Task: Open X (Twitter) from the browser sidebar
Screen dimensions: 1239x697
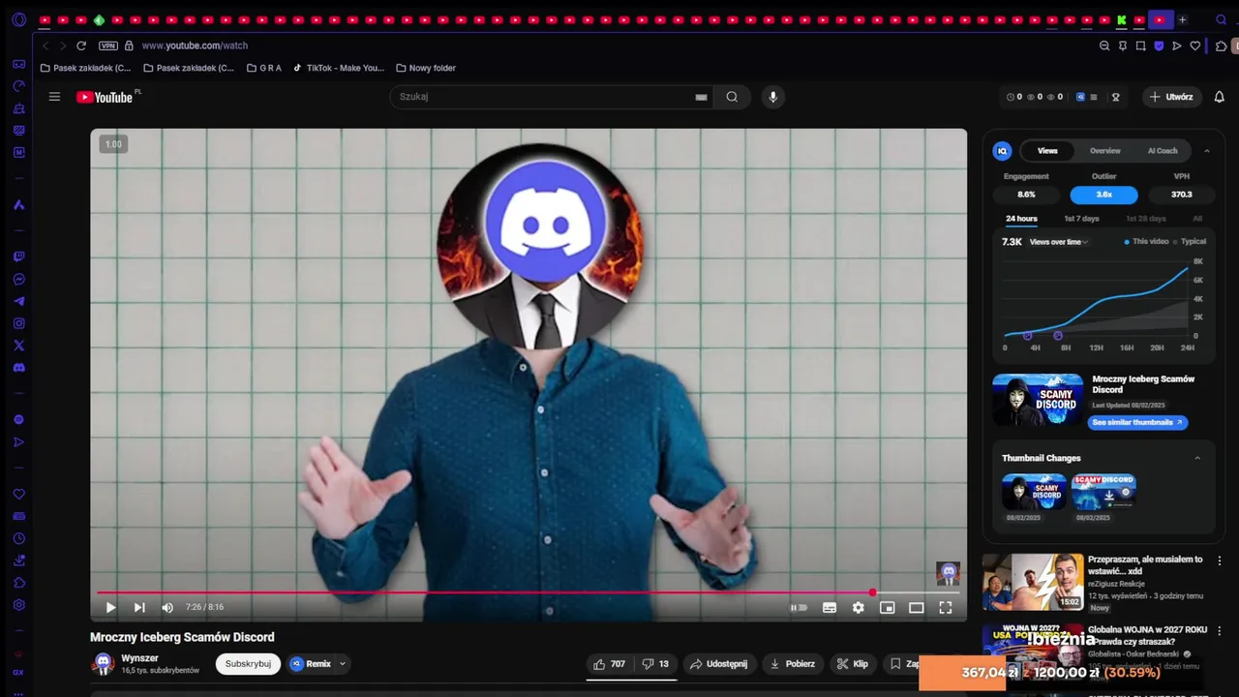Action: tap(18, 346)
